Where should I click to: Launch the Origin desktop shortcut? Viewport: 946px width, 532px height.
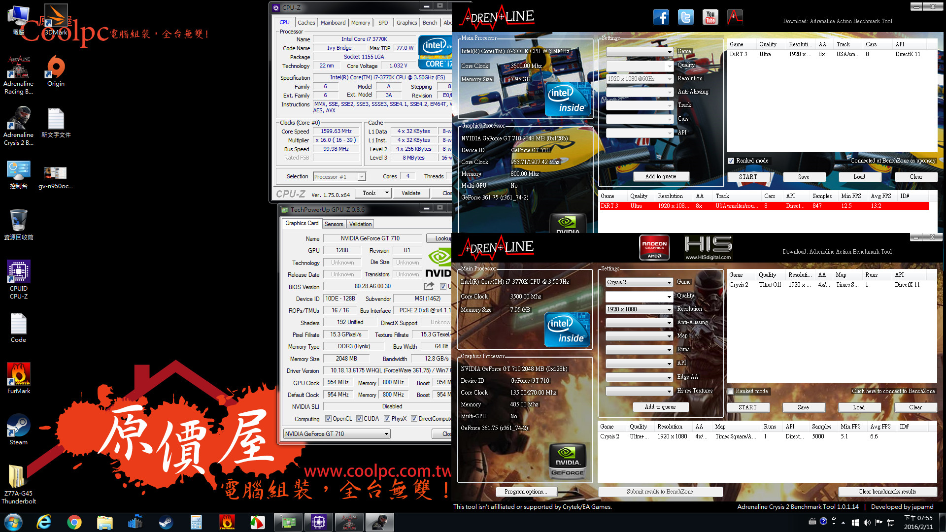[56, 71]
